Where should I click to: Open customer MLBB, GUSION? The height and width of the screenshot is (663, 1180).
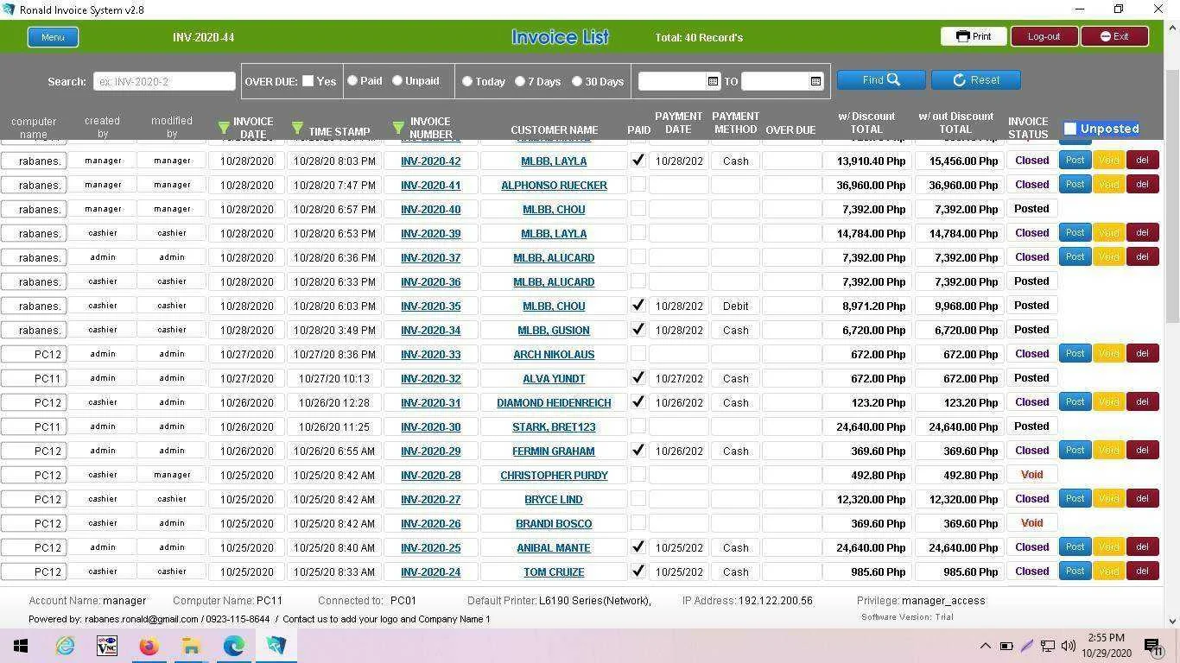[x=554, y=330]
